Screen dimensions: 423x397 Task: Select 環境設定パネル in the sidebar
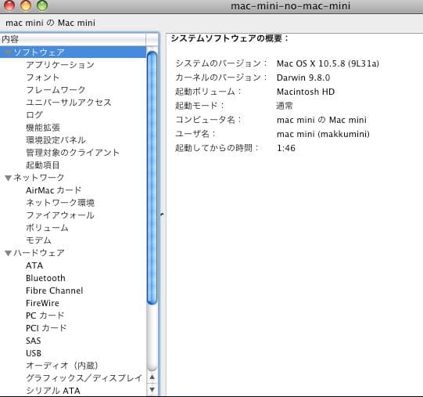[56, 140]
